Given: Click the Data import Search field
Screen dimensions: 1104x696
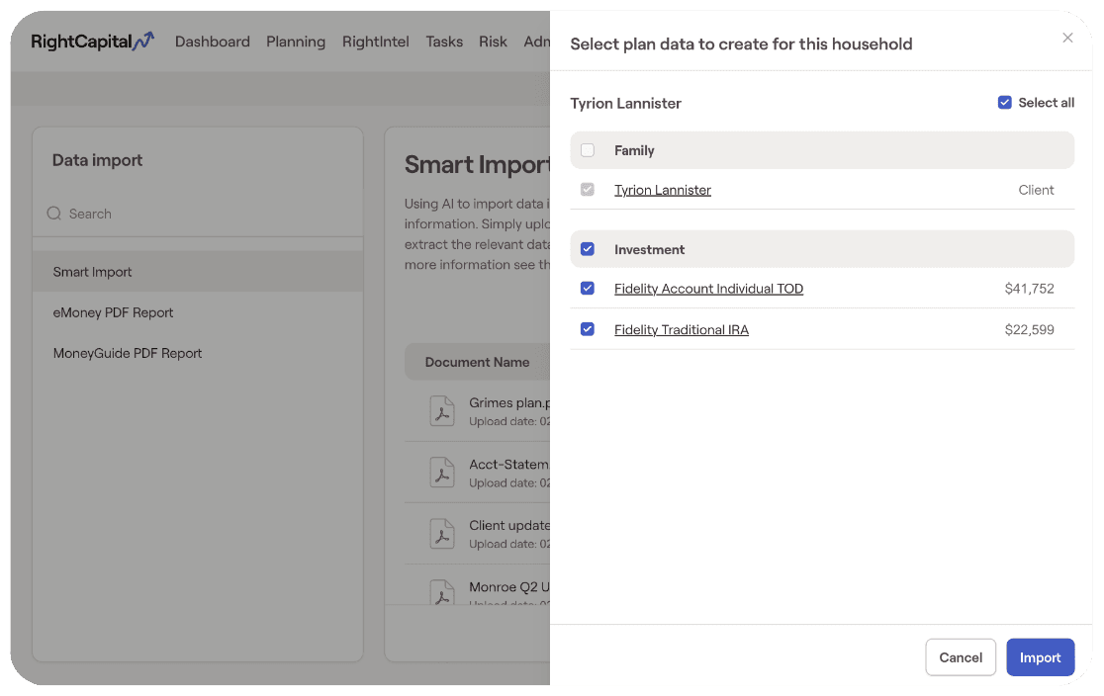Looking at the screenshot, I should [198, 214].
